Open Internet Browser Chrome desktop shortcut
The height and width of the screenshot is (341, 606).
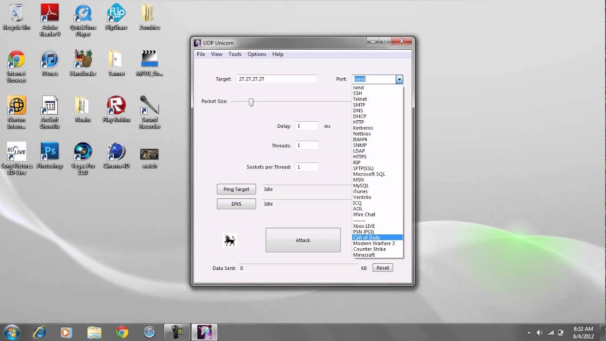pyautogui.click(x=17, y=66)
